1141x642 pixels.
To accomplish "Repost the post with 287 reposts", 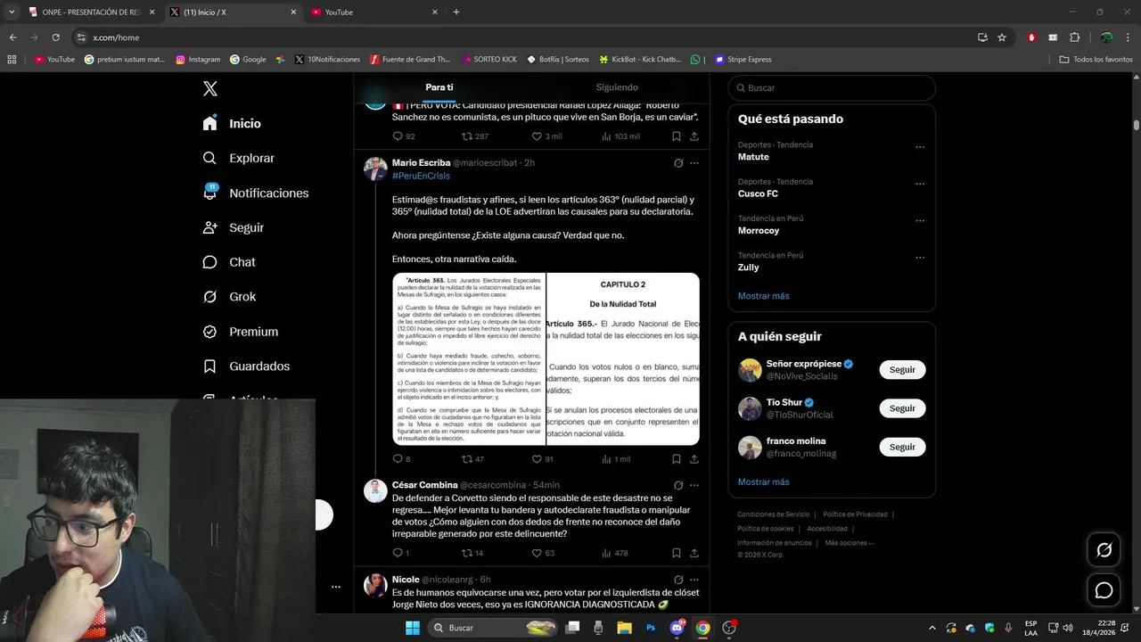I will [x=474, y=136].
